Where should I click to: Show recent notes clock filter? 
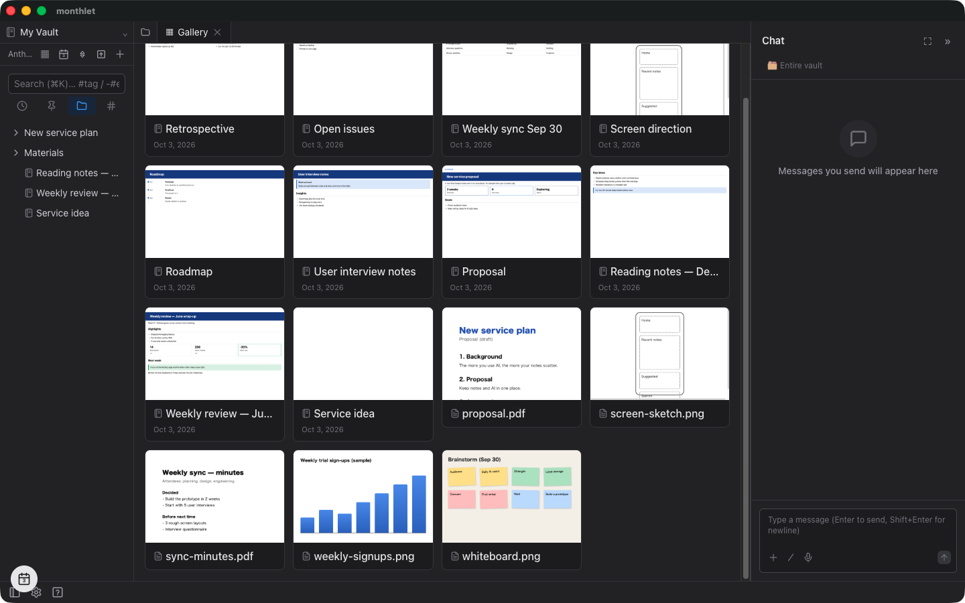click(x=22, y=106)
